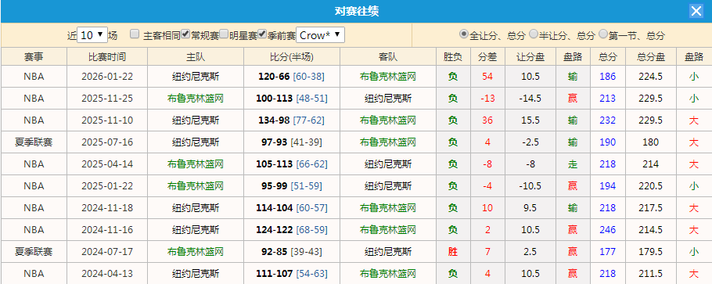Click the score 114-104 [60-57]

(292, 207)
